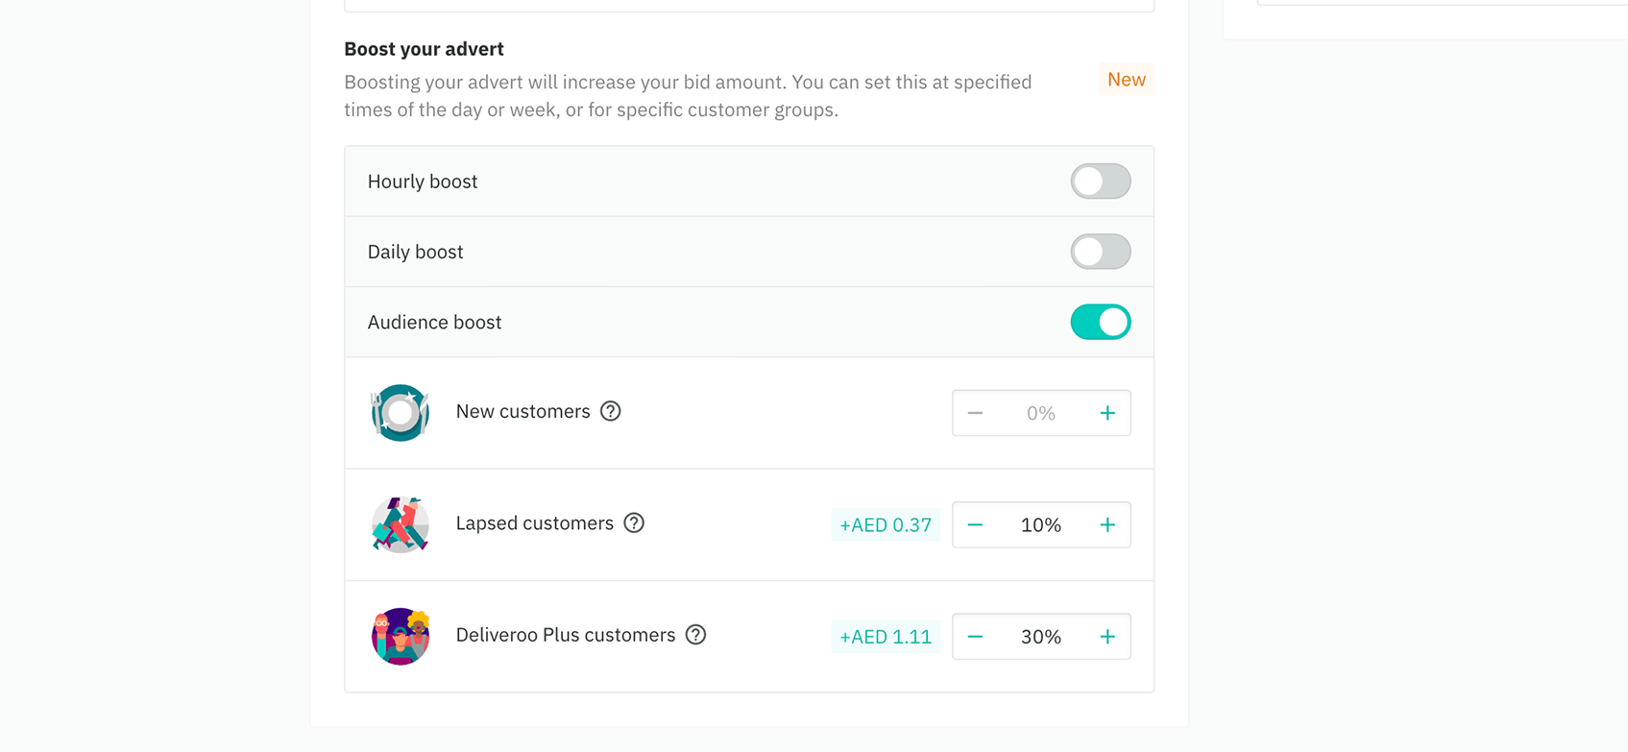Click the Deliveroo Plus customers help icon
1628x752 pixels.
pyautogui.click(x=696, y=635)
